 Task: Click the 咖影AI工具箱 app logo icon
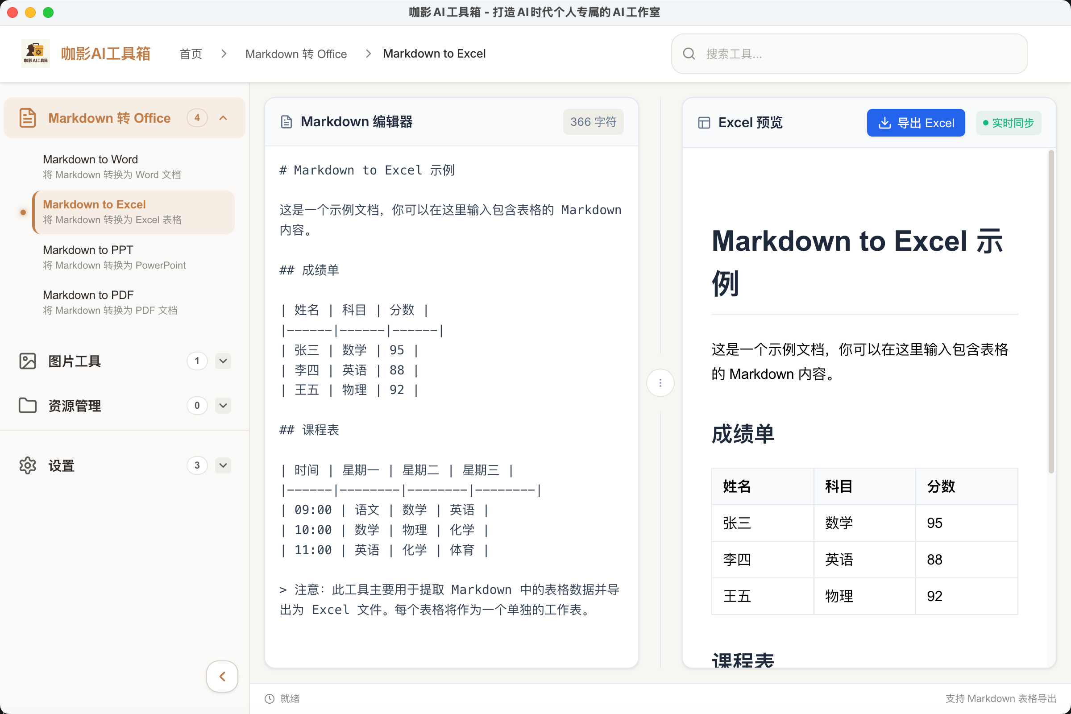36,53
